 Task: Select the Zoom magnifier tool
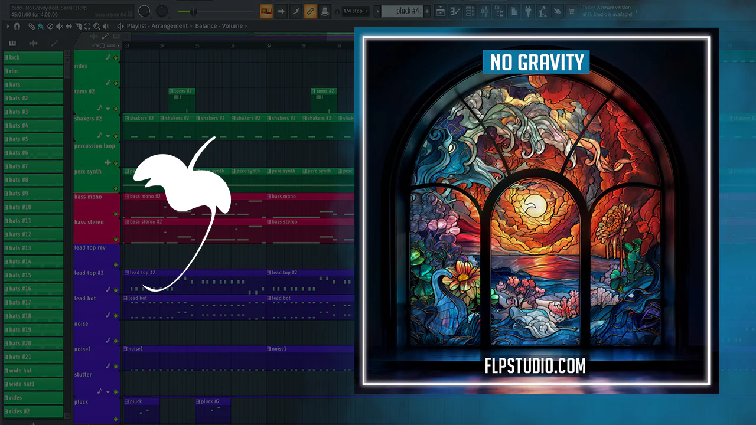point(97,26)
